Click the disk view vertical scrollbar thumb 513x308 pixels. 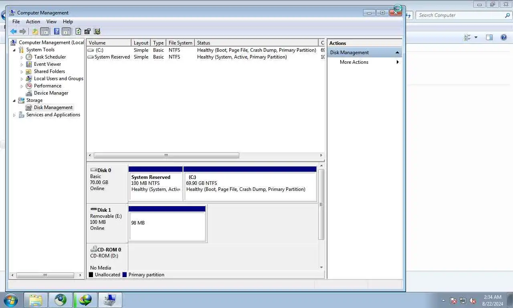[x=321, y=205]
